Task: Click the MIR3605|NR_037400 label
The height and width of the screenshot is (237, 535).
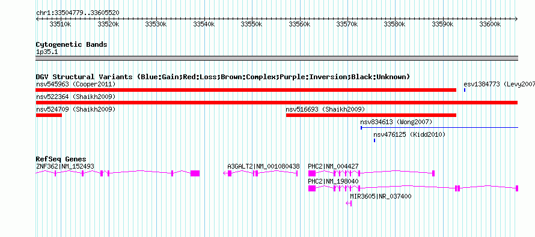Action: pyautogui.click(x=381, y=196)
